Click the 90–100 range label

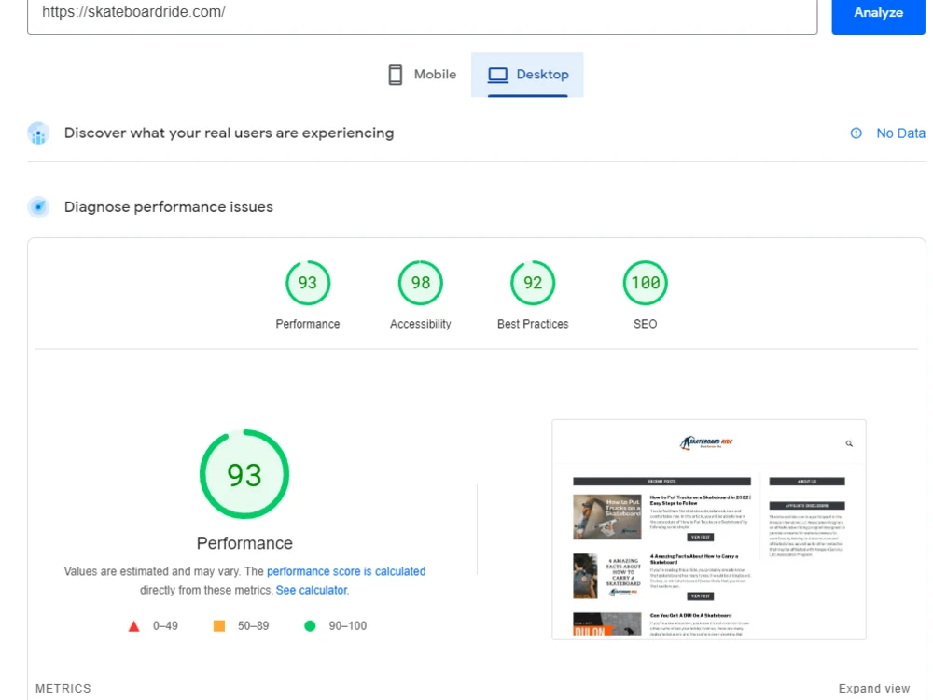tap(347, 626)
